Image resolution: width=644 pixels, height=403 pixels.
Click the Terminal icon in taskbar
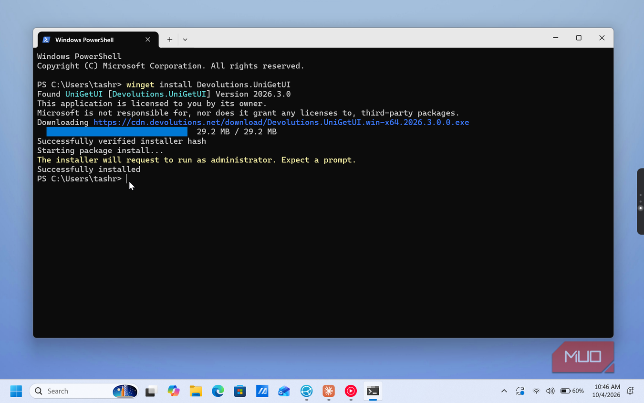coord(373,391)
